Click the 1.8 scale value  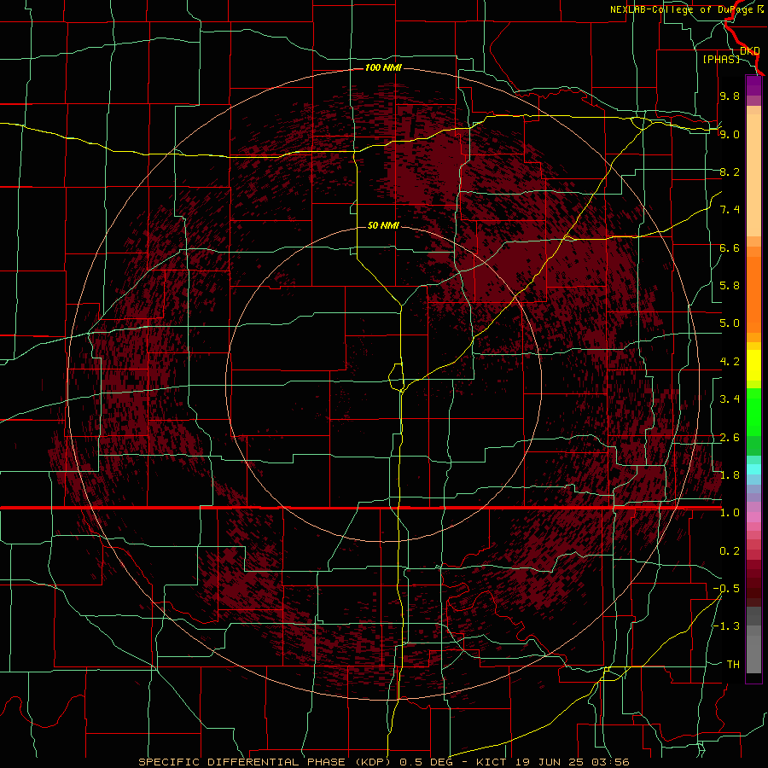pyautogui.click(x=730, y=475)
